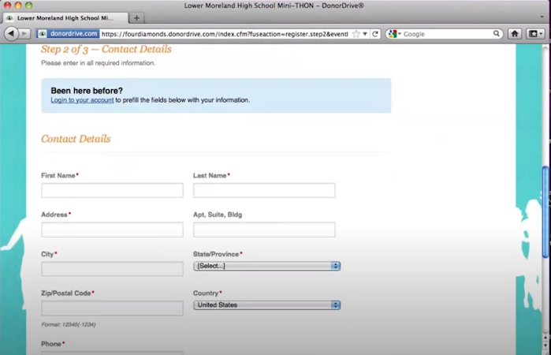Click the Format: 12345(-1234) hint text
This screenshot has width=551, height=355.
tap(69, 324)
